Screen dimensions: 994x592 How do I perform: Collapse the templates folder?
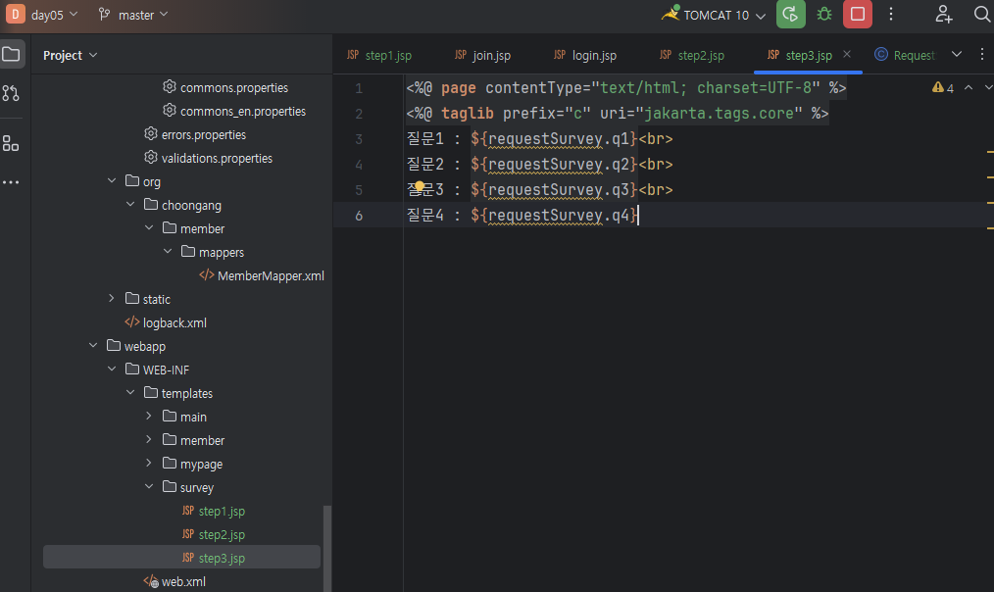(x=130, y=392)
